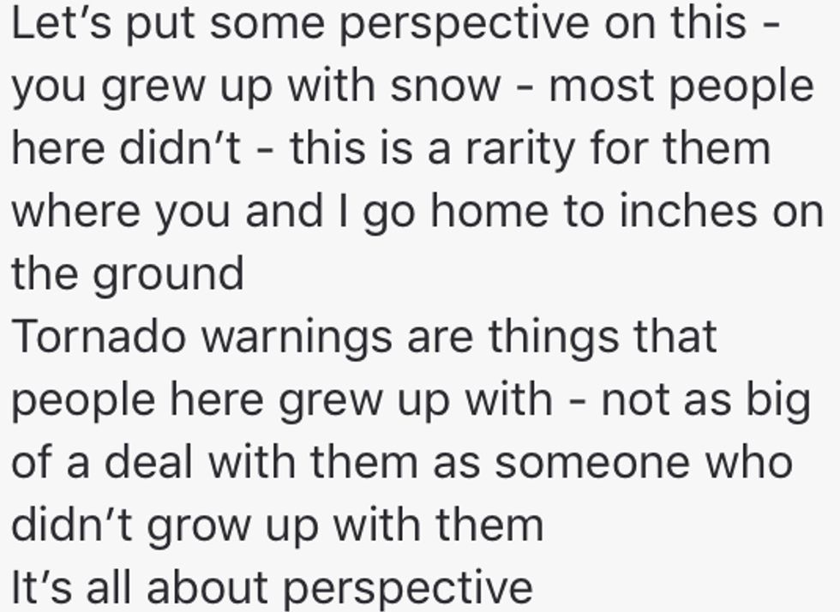Viewport: 840px width, 612px height.
Task: Click the phrase "most people"
Action: pyautogui.click(x=681, y=86)
